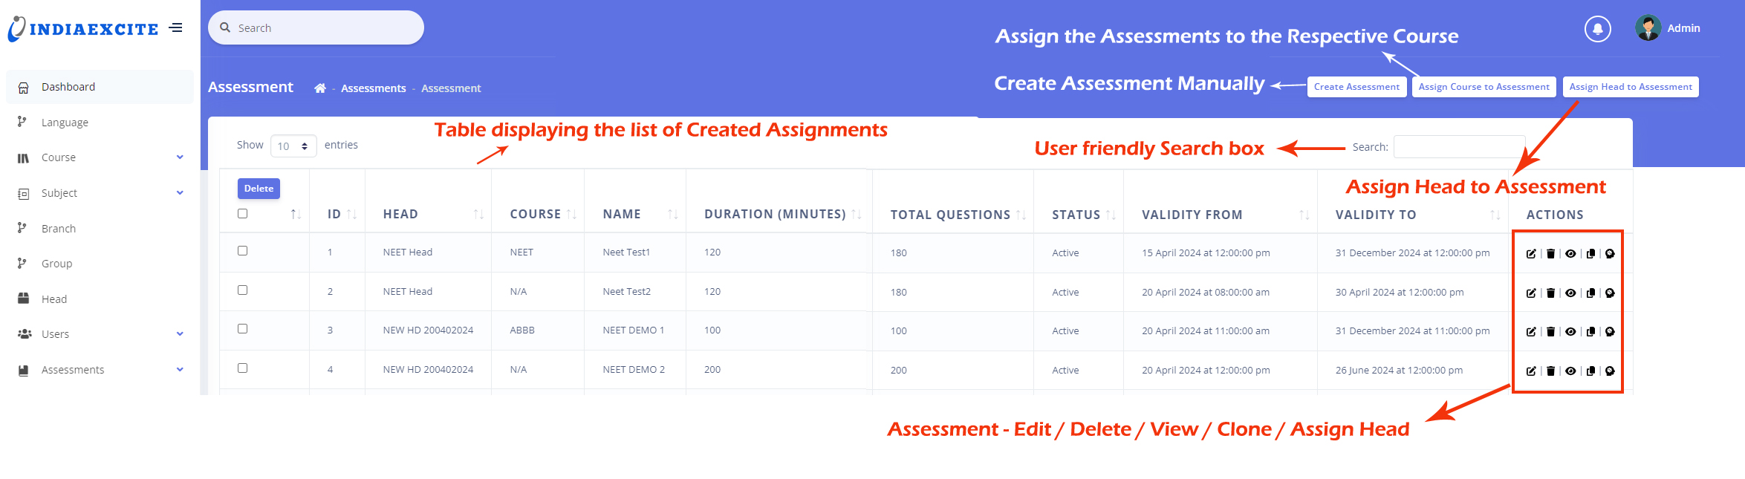
Task: Click the home icon in breadcrumb
Action: tap(320, 88)
